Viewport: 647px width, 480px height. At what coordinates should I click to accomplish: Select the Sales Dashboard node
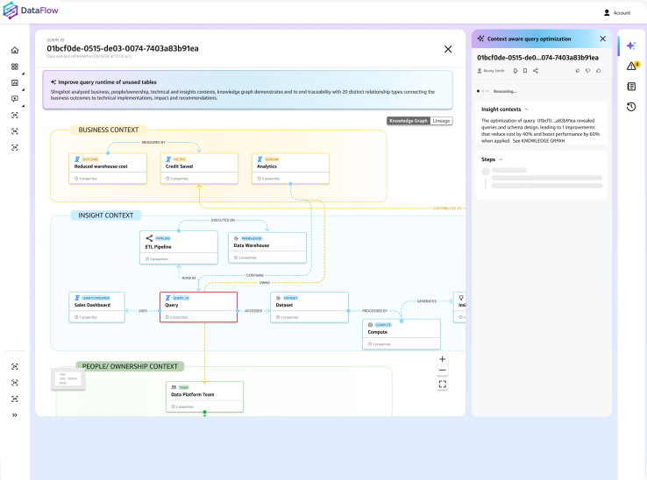97,307
